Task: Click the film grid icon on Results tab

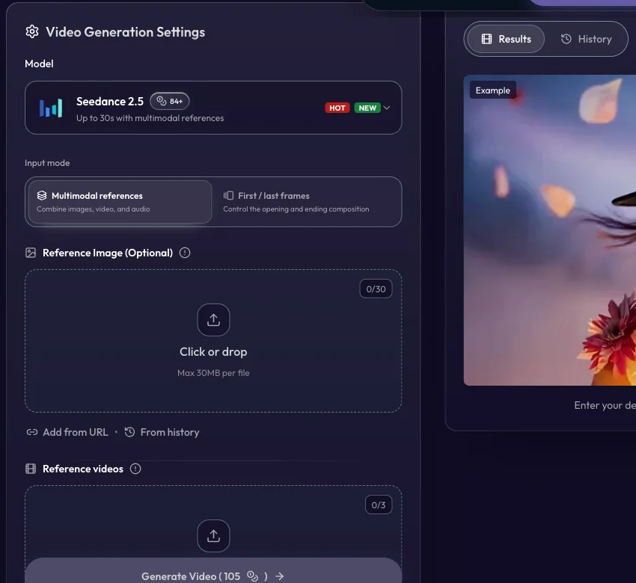Action: 487,39
